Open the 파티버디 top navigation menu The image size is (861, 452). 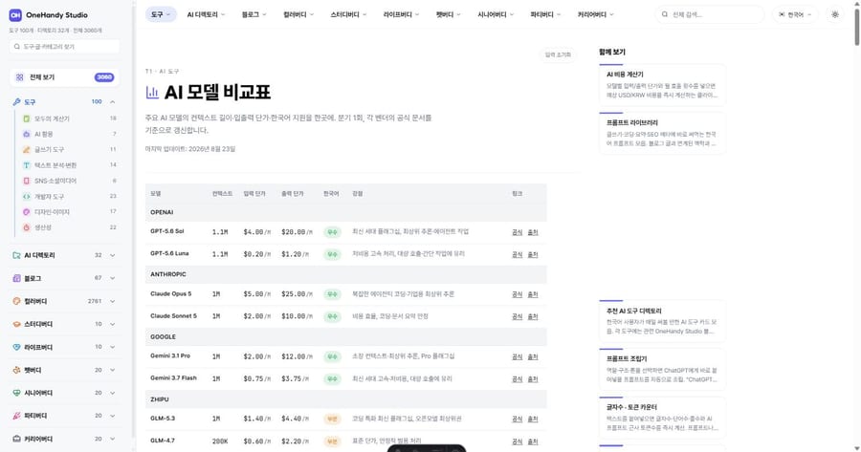pyautogui.click(x=545, y=14)
